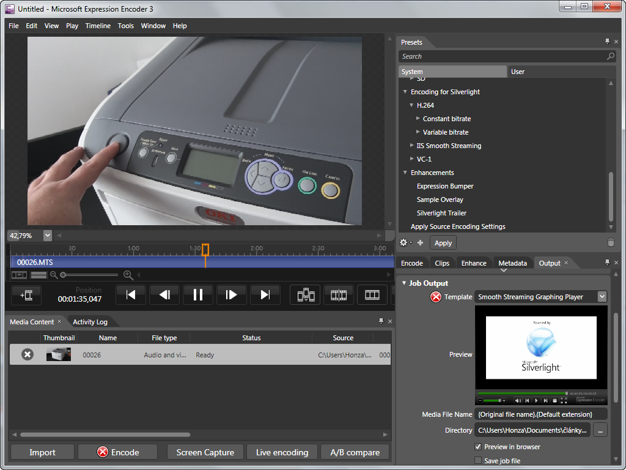Expand Variable bitrate presets
The image size is (626, 470).
418,132
